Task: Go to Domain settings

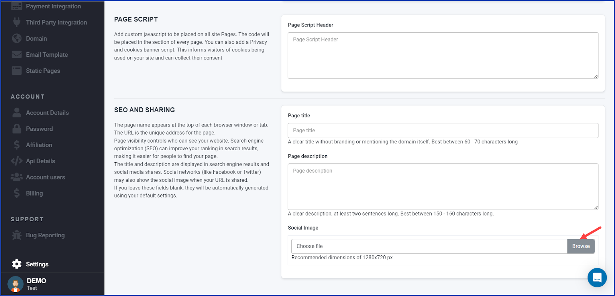Action: [x=37, y=38]
